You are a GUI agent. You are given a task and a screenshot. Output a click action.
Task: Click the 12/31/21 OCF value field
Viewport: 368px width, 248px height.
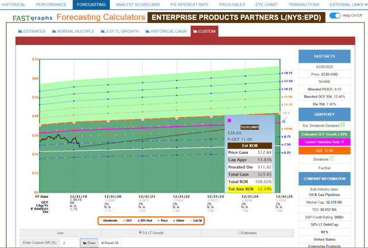[144, 200]
